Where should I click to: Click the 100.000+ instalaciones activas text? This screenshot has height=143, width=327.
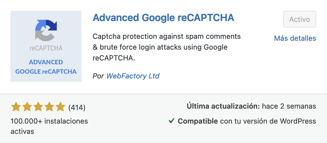49,126
